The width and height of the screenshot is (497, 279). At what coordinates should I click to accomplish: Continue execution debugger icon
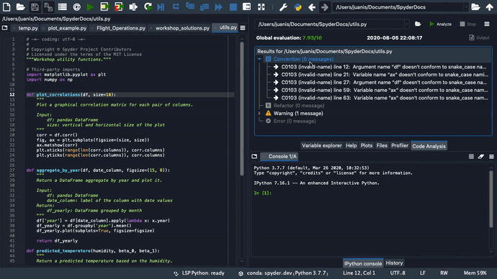[218, 6]
